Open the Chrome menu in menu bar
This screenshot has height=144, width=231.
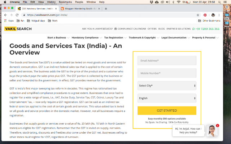[x=15, y=2]
